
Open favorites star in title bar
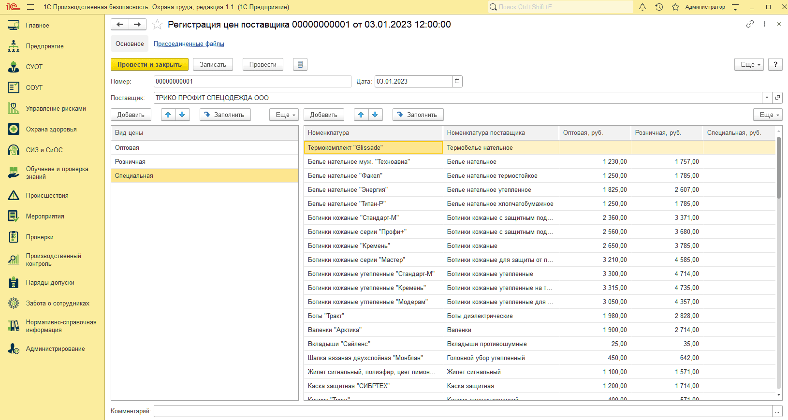click(x=675, y=7)
